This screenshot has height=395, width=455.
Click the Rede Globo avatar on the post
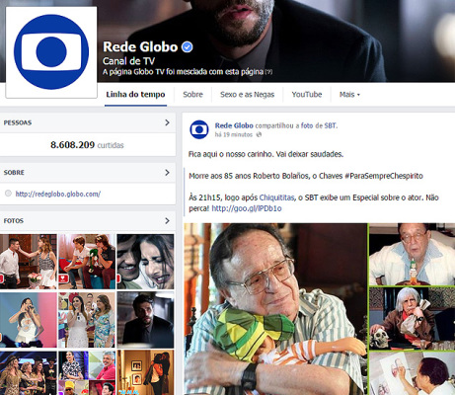pyautogui.click(x=199, y=129)
